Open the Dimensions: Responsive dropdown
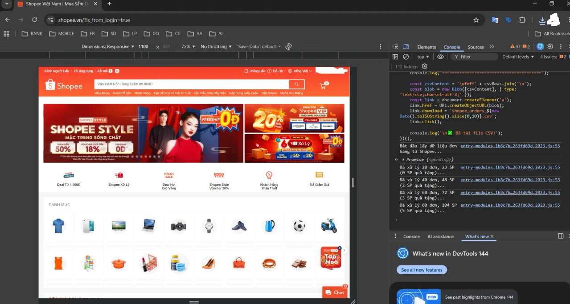The image size is (570, 304). [x=108, y=47]
